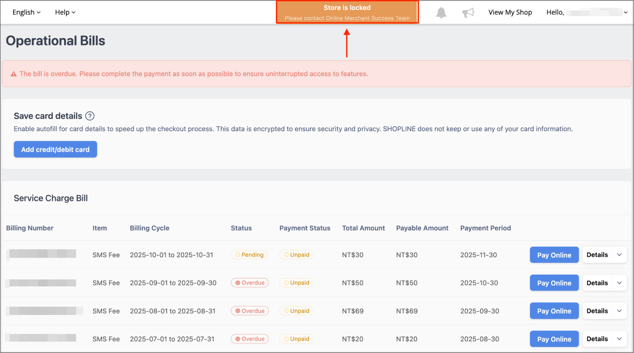634x353 pixels.
Task: Click Unpaid badge in the Pending row
Action: [296, 255]
